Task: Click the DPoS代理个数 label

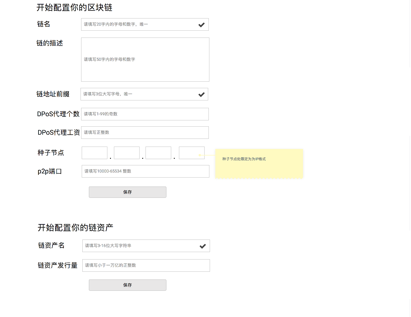Action: tap(58, 114)
